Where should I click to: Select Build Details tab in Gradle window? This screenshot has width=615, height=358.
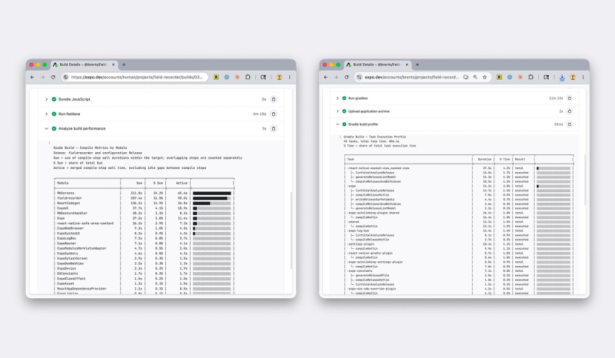pyautogui.click(x=377, y=65)
